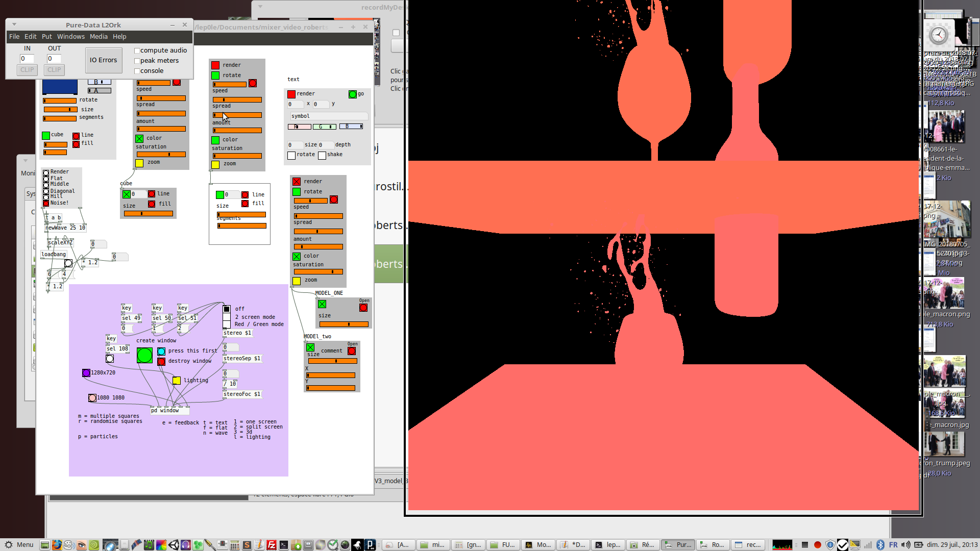The image size is (980, 551).
Task: Open the Menu launcher in taskbar
Action: 19,545
